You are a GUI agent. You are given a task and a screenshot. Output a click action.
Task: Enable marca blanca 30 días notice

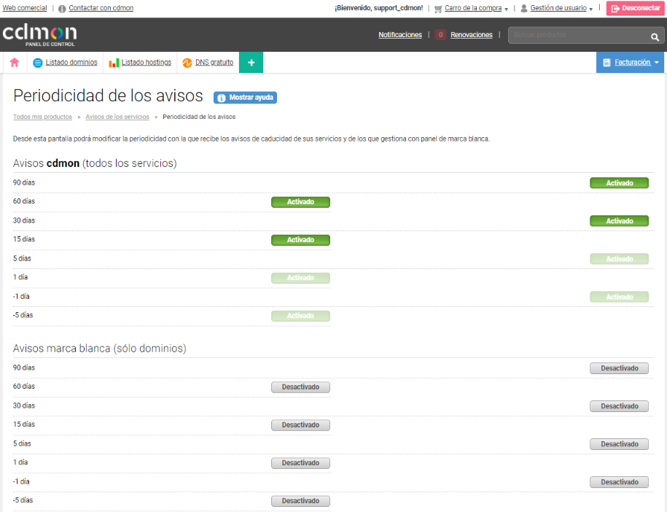[620, 406]
